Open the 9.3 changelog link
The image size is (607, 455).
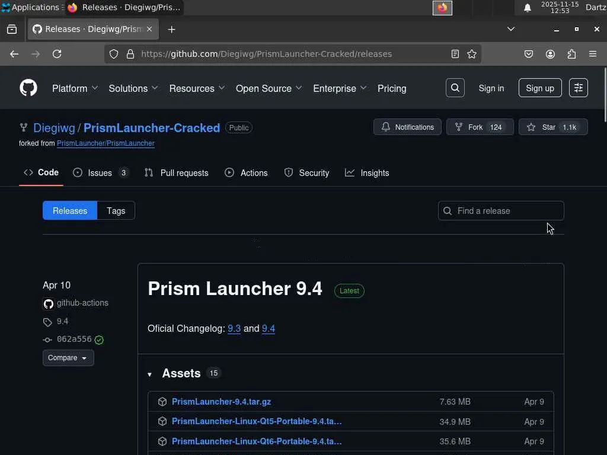(x=234, y=328)
